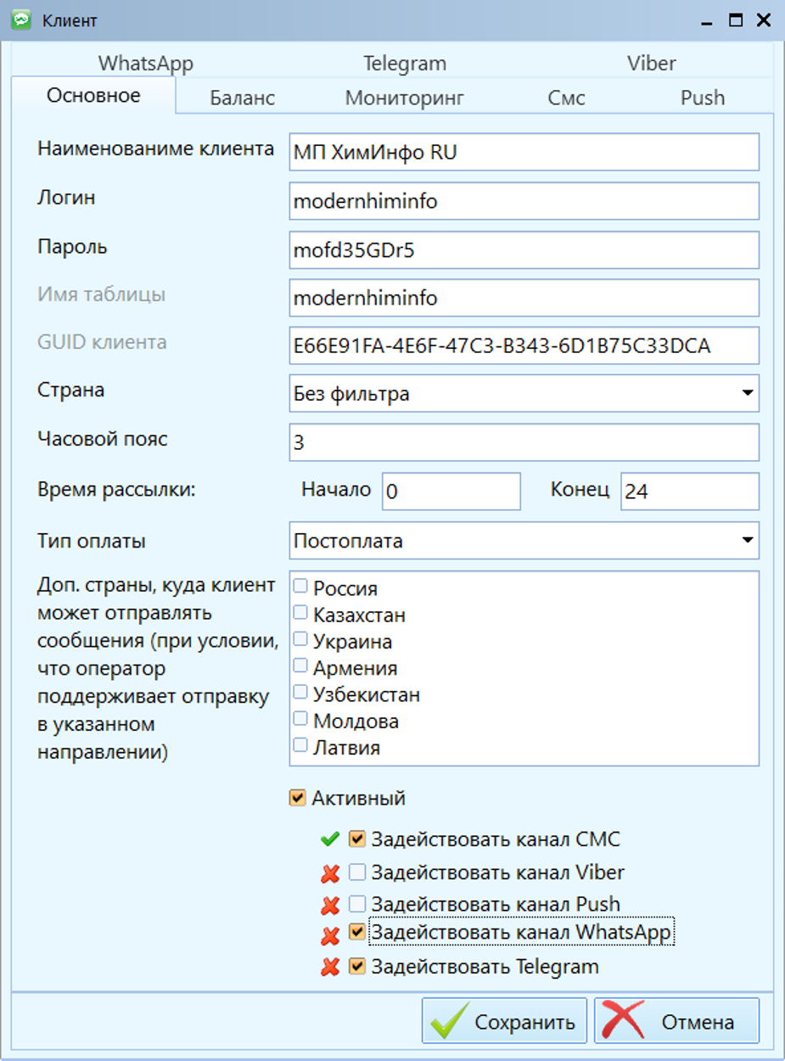The width and height of the screenshot is (785, 1061).
Task: Switch to the Баланс tab
Action: [x=242, y=98]
